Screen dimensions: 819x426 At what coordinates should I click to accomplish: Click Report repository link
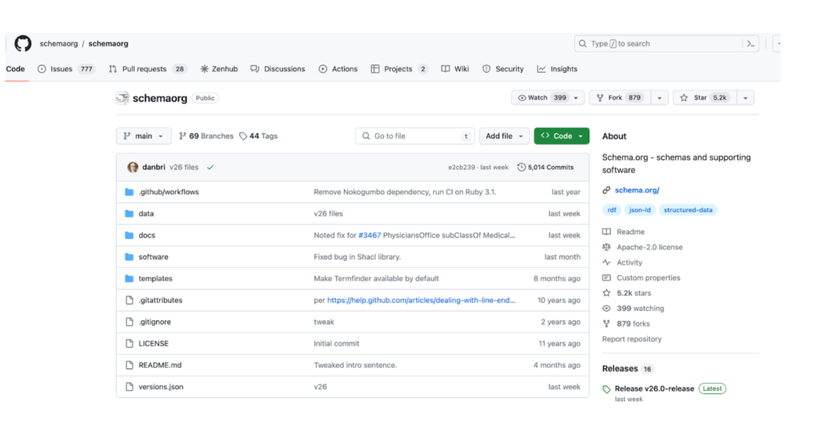tap(632, 339)
